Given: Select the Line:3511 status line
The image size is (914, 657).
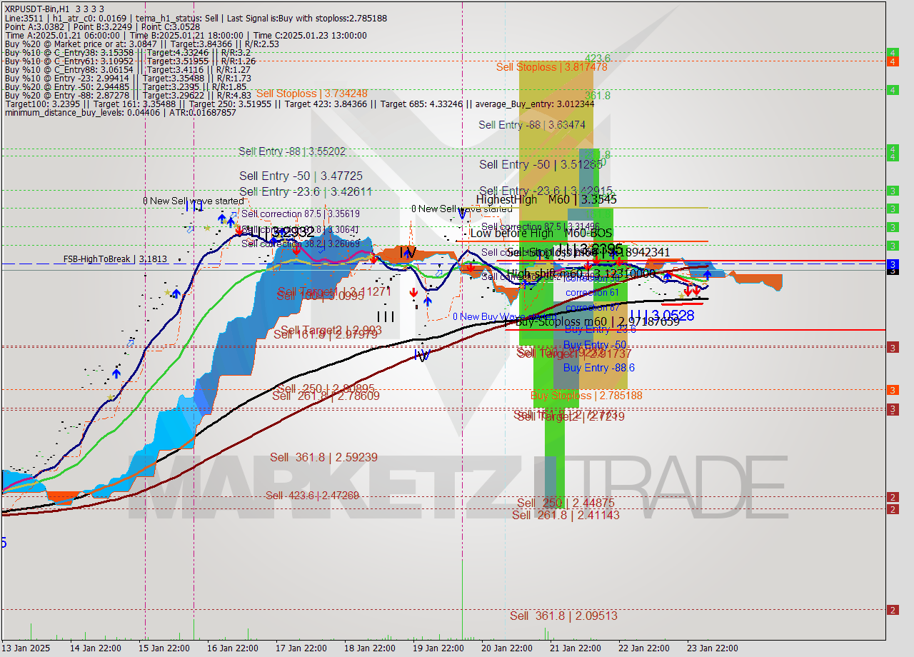Looking at the screenshot, I should [x=196, y=17].
